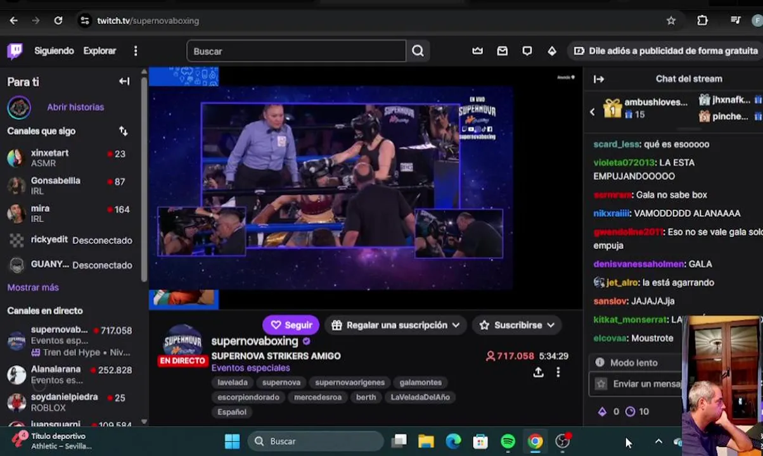
Task: Collapse the Para ti sidebar
Action: 124,81
